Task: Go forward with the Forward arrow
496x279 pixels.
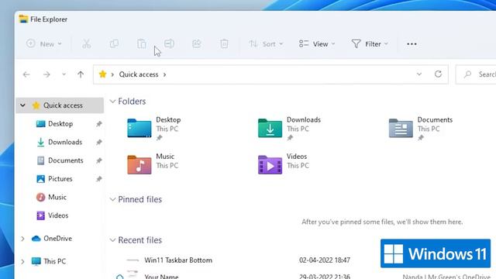Action: 46,74
